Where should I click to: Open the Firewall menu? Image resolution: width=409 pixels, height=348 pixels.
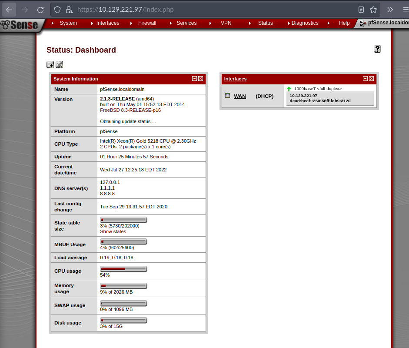(x=147, y=23)
